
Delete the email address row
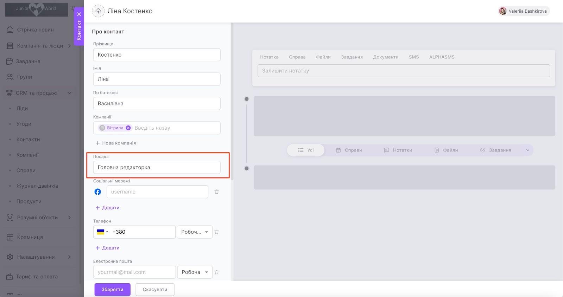(x=216, y=272)
